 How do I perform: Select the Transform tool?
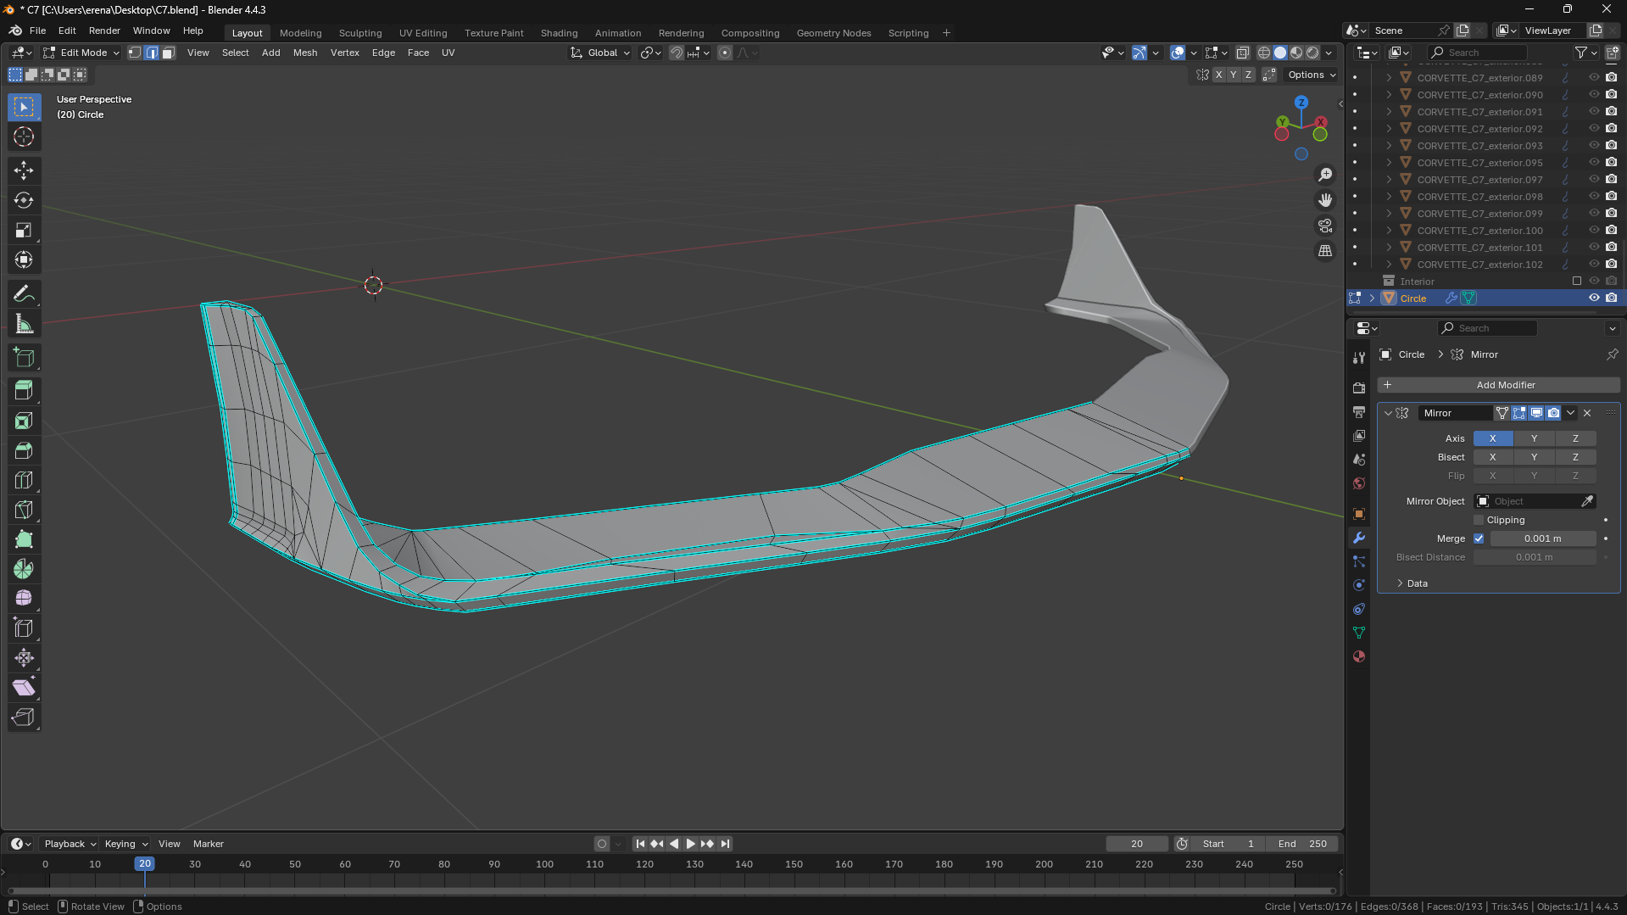[24, 259]
